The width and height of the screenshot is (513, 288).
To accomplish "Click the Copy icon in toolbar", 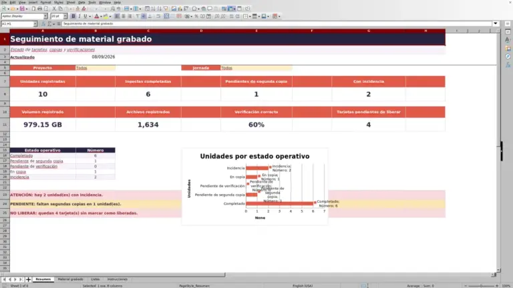I will pos(60,9).
